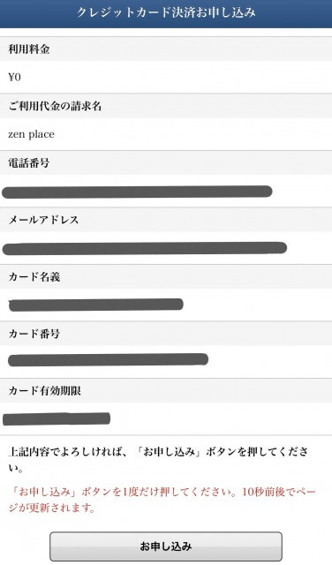
Task: Select the redacted card expiry value
Action: (57, 418)
